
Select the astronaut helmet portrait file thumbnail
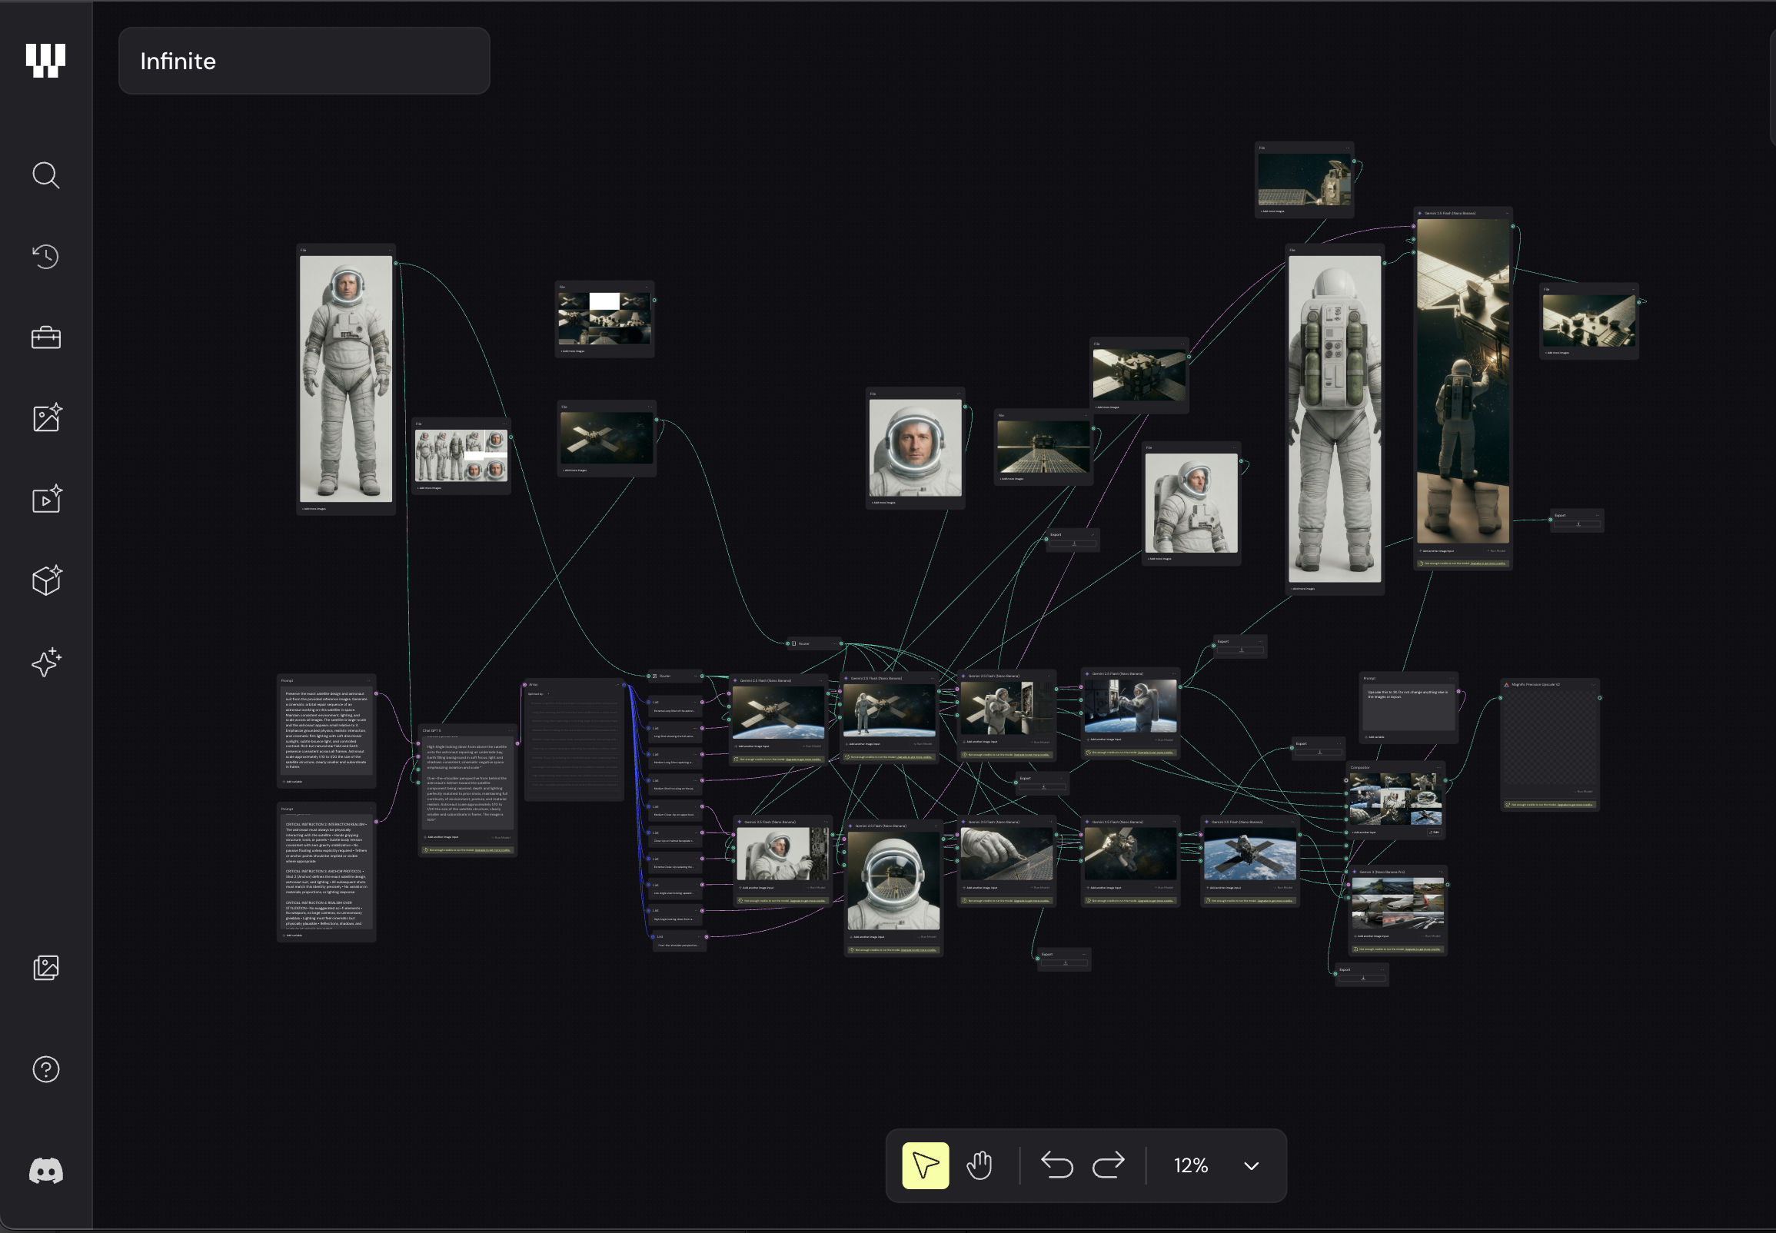[x=915, y=448]
